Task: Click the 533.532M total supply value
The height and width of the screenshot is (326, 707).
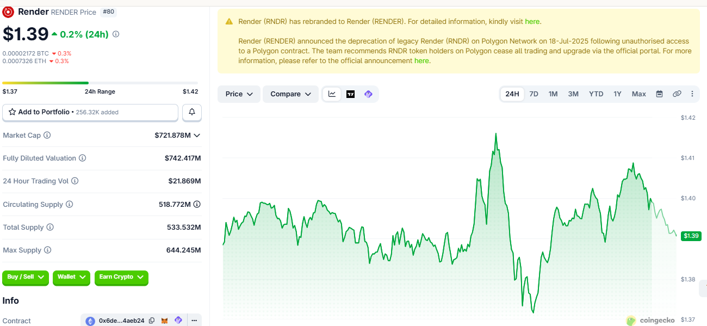Action: pyautogui.click(x=184, y=227)
